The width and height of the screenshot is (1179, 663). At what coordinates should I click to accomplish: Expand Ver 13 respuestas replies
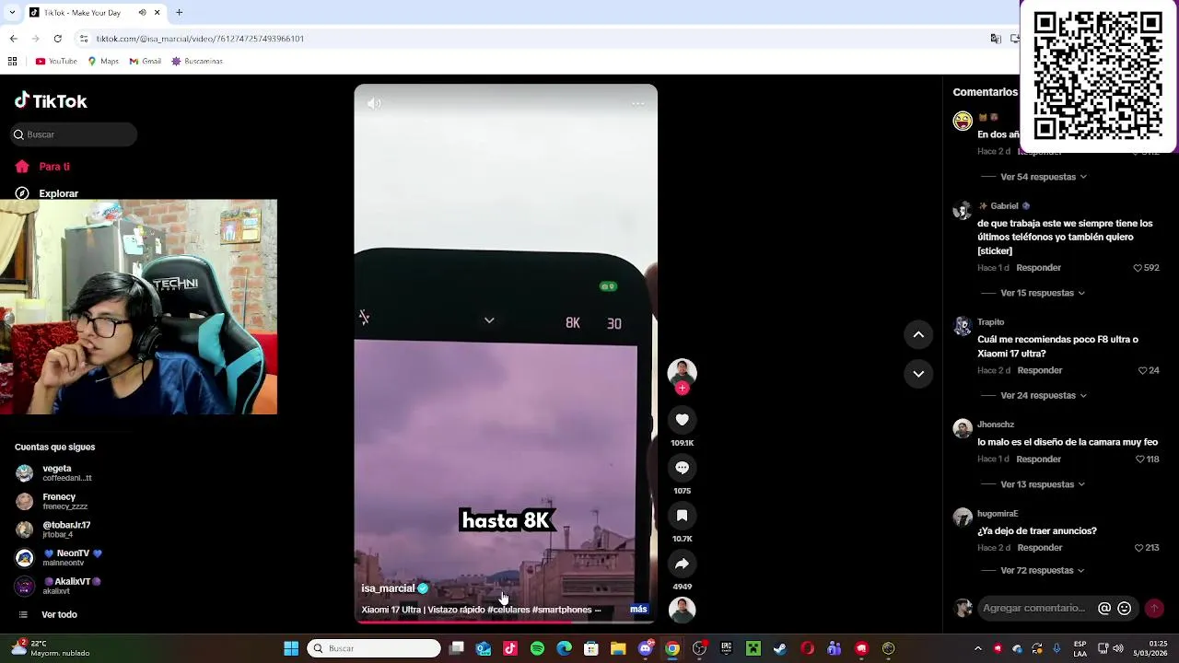(x=1043, y=484)
